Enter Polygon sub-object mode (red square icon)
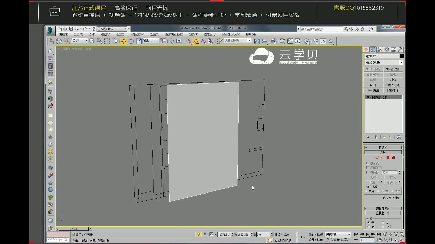This screenshot has width=435, height=244. pyautogui.click(x=388, y=158)
